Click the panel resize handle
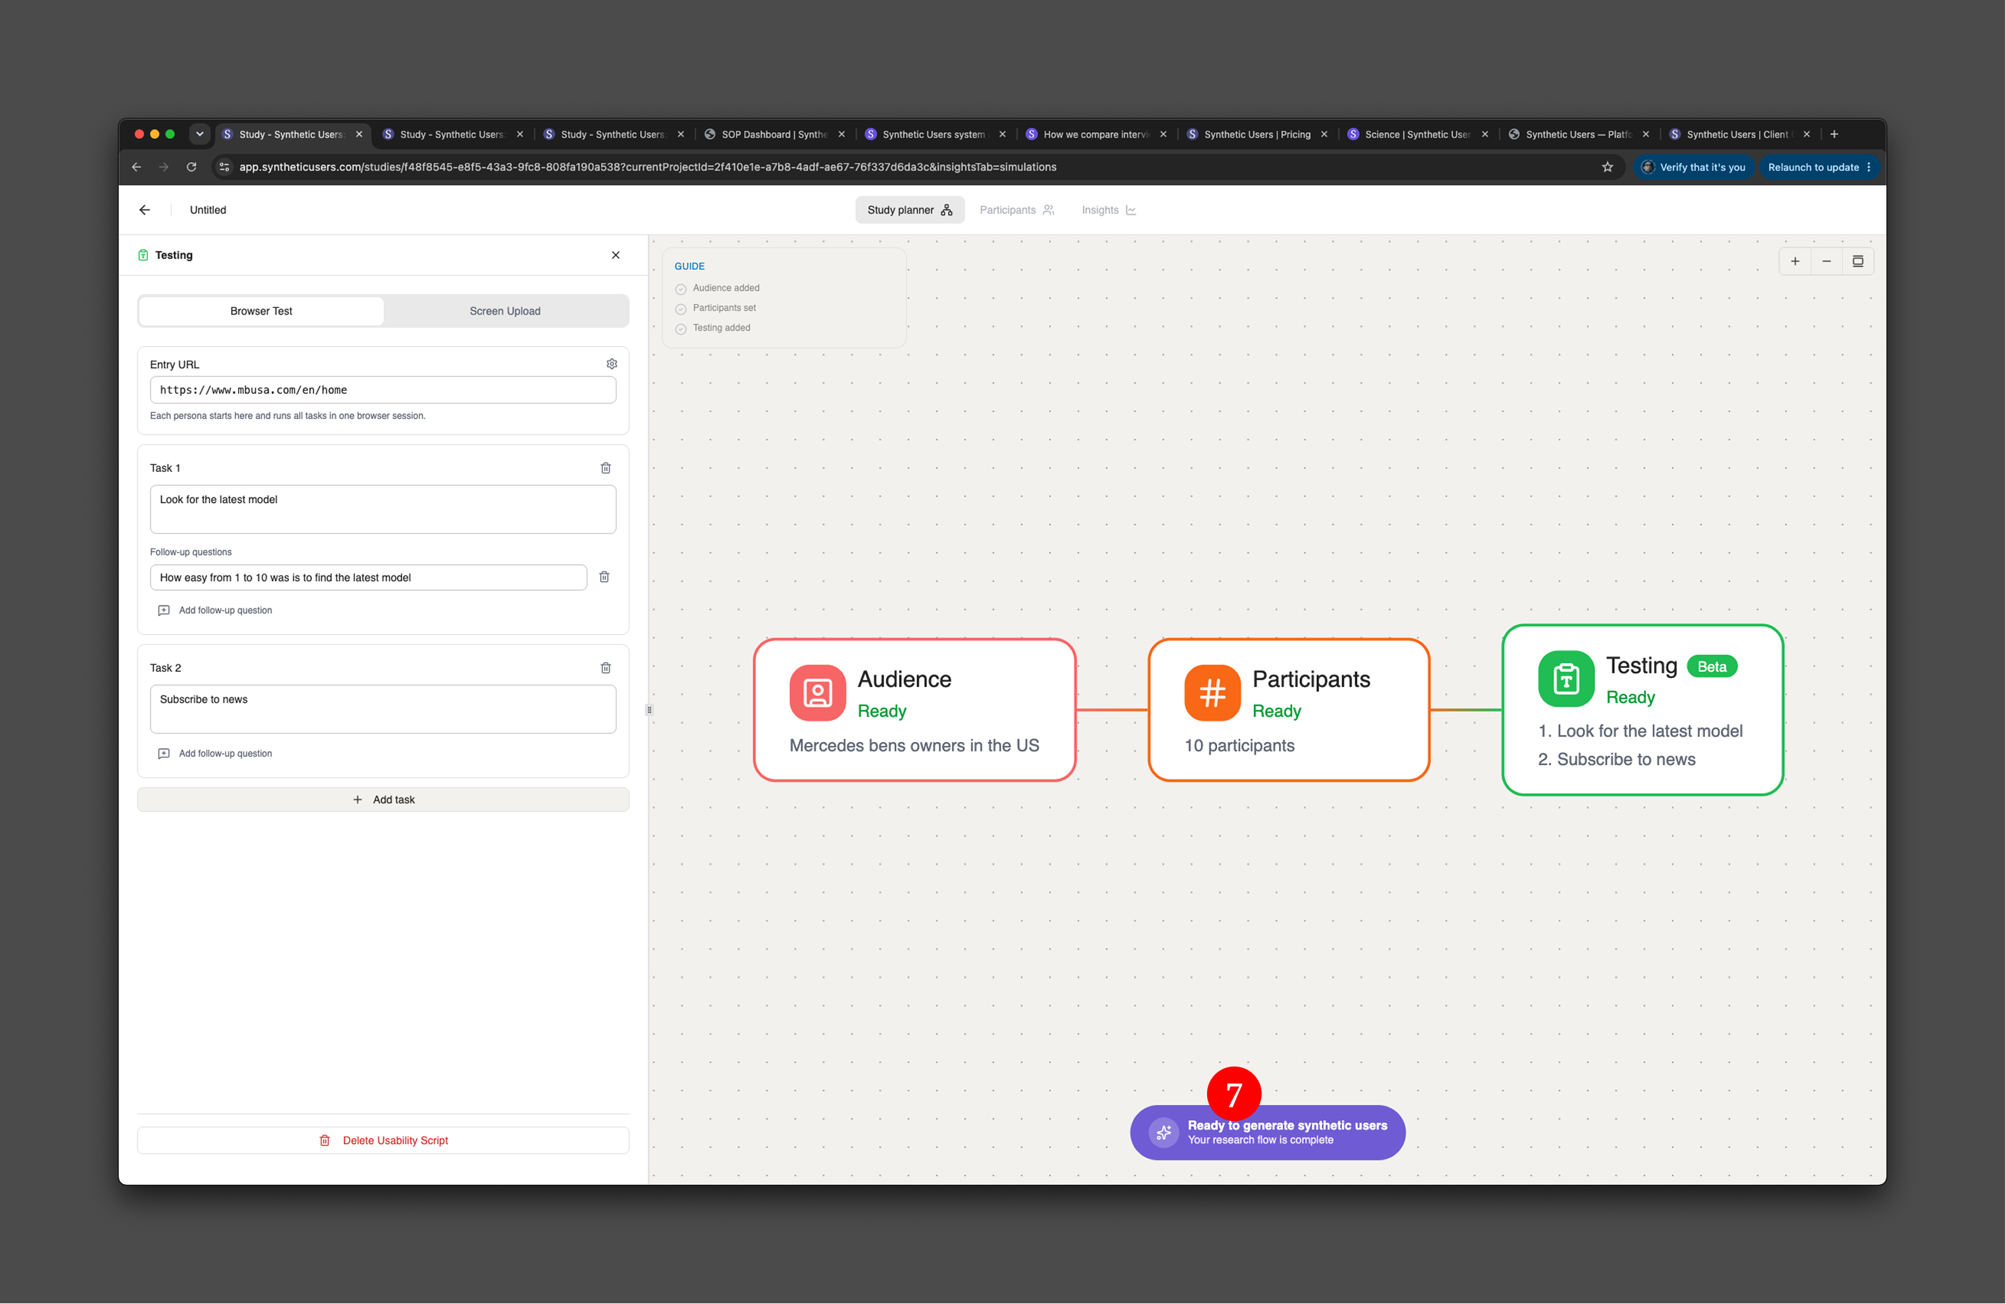The width and height of the screenshot is (2006, 1304). point(649,710)
